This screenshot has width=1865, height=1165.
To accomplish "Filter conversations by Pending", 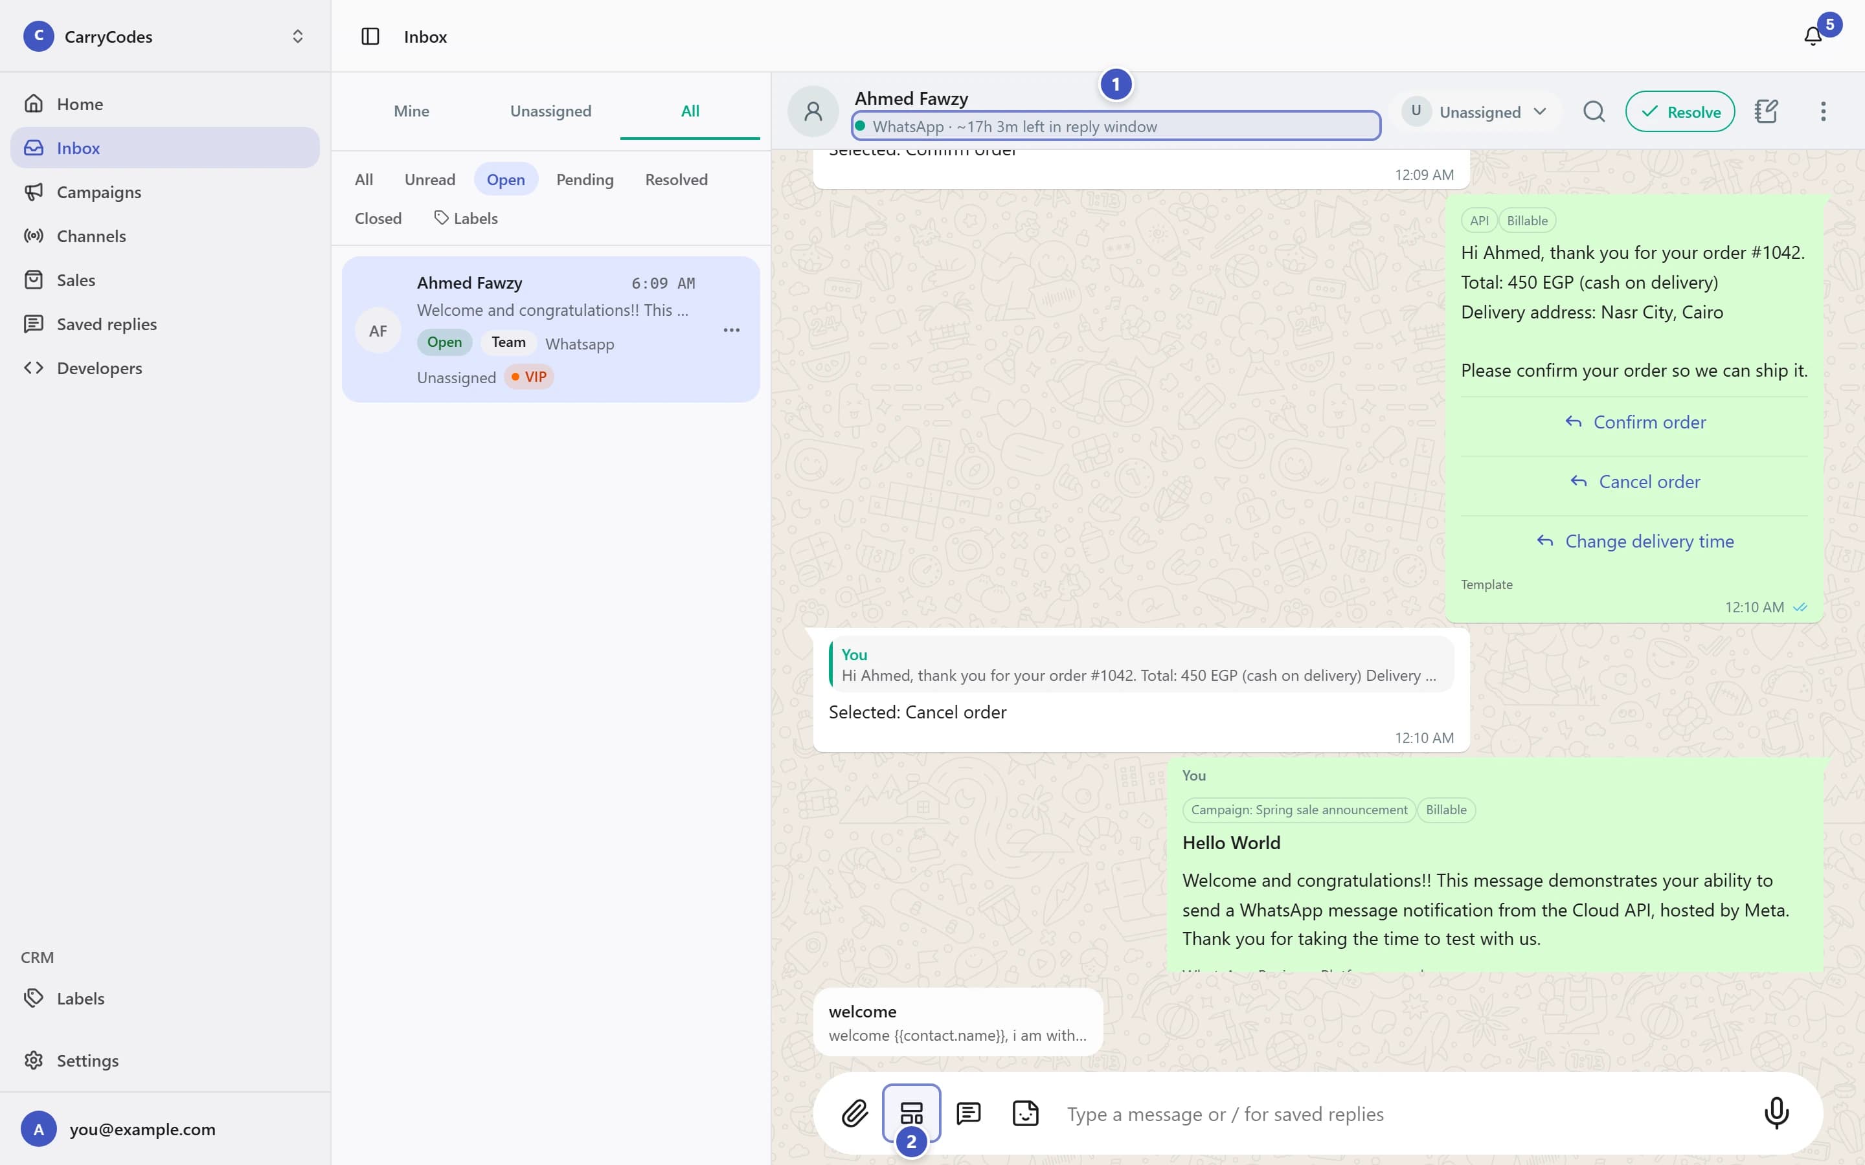I will tap(585, 179).
